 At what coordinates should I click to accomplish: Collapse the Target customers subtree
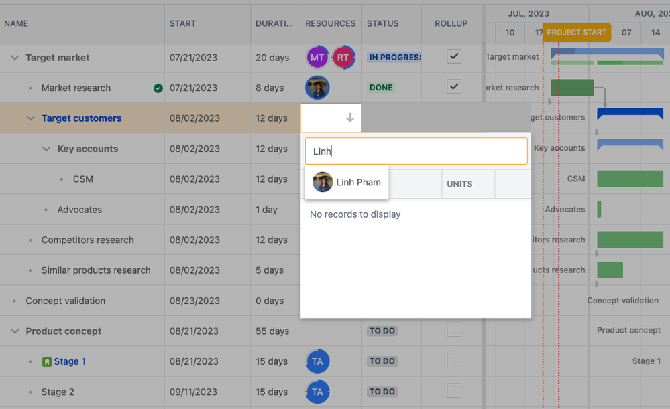[x=30, y=118]
